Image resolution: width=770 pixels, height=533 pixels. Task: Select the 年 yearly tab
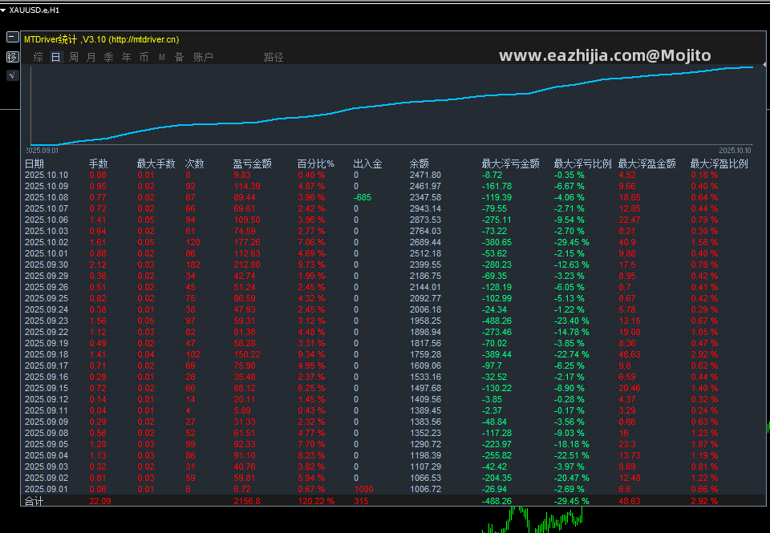pos(127,57)
